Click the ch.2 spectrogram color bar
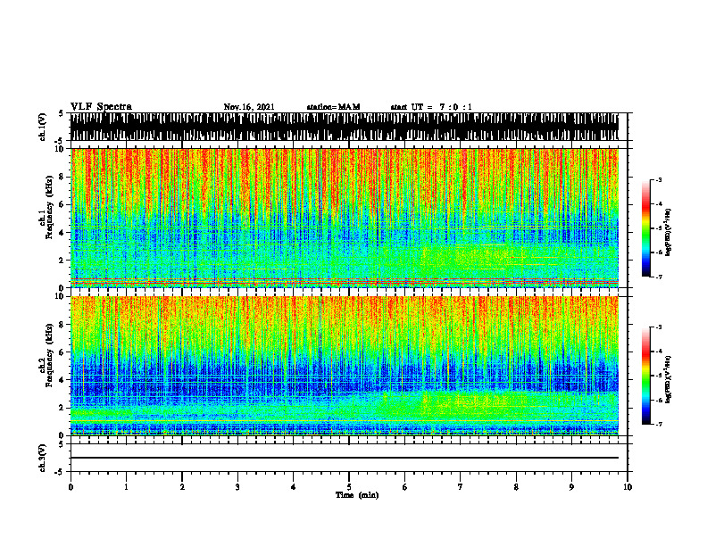The height and width of the screenshot is (546, 707). tap(645, 376)
